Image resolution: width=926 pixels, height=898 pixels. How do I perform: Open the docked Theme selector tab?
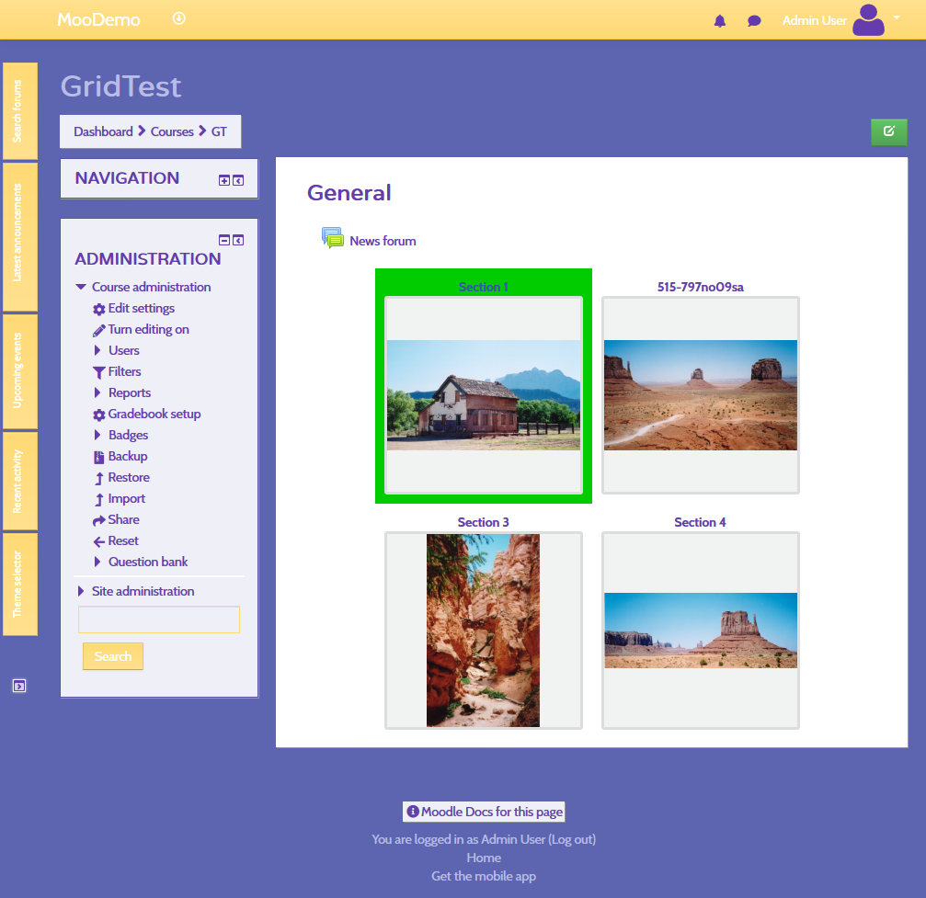pos(20,585)
